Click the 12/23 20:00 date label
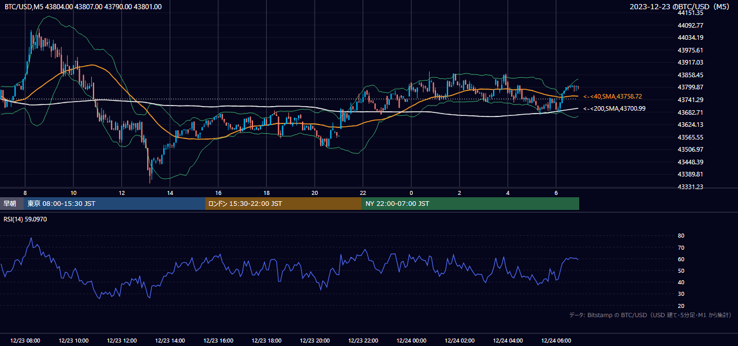 click(315, 341)
